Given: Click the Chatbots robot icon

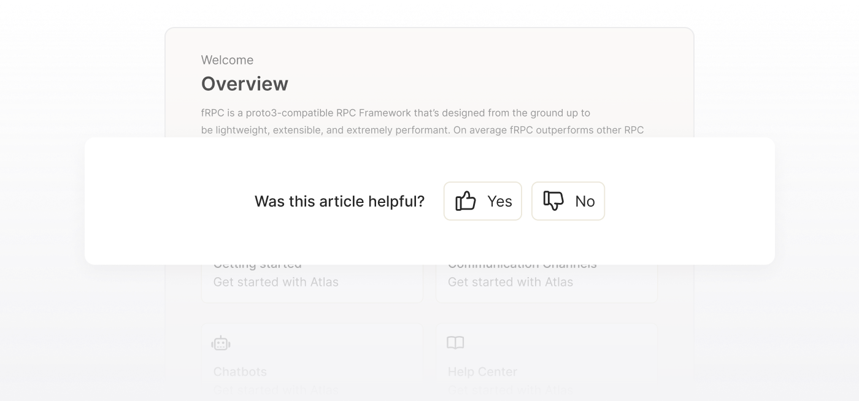Looking at the screenshot, I should click(x=221, y=343).
